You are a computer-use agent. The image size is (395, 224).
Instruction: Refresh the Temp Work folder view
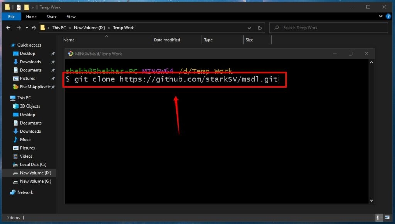click(260, 28)
